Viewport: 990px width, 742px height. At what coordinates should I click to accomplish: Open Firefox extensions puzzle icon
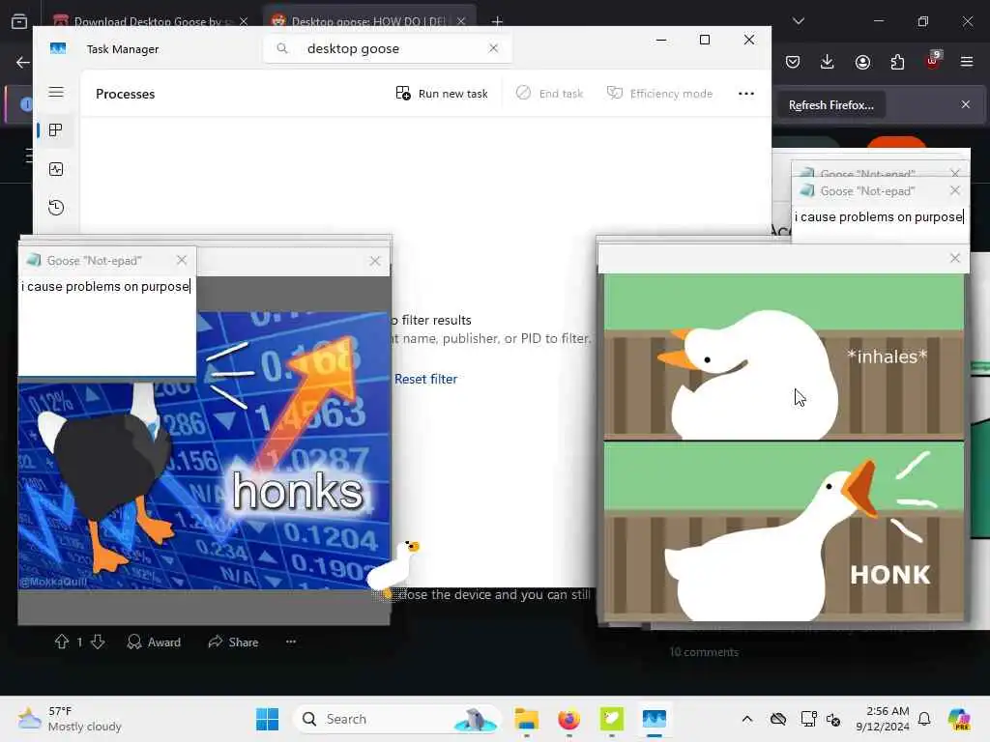(897, 62)
